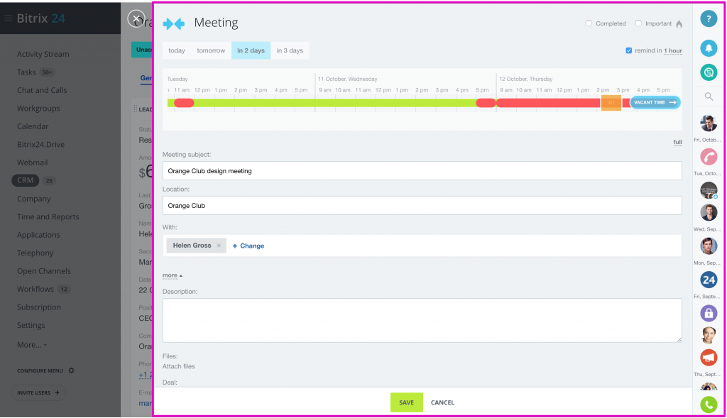Click CANCEL to discard the meeting
Screen dimensions: 727x418
click(x=442, y=402)
